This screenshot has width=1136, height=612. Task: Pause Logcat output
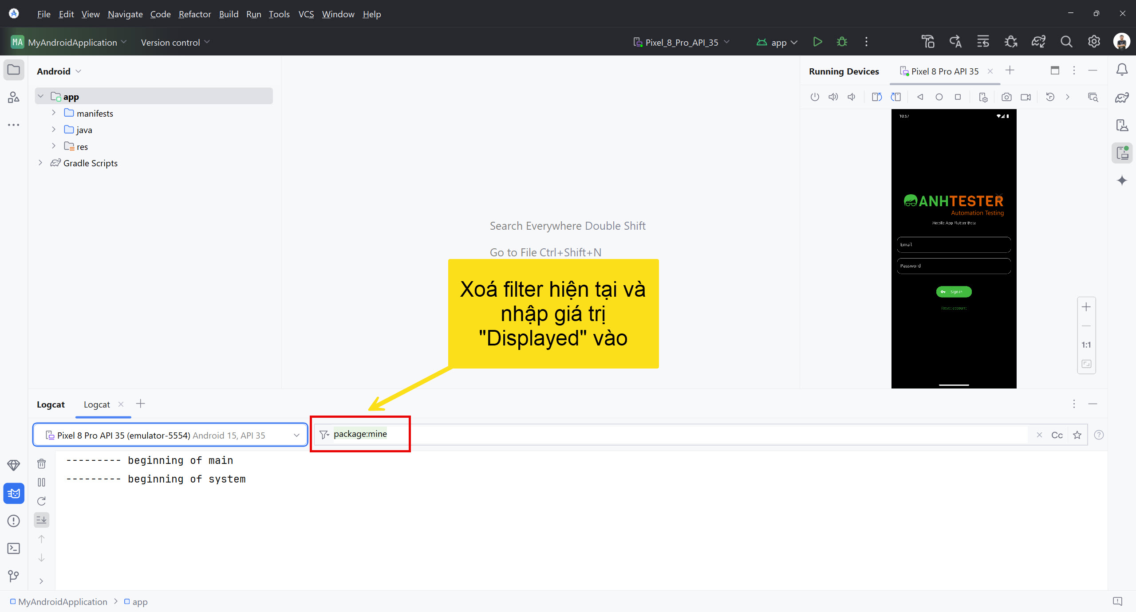[41, 483]
